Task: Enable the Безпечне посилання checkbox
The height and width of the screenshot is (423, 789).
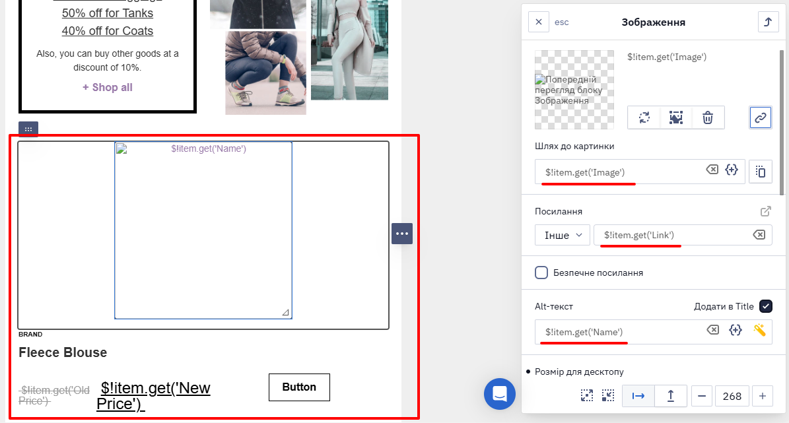Action: pos(541,273)
